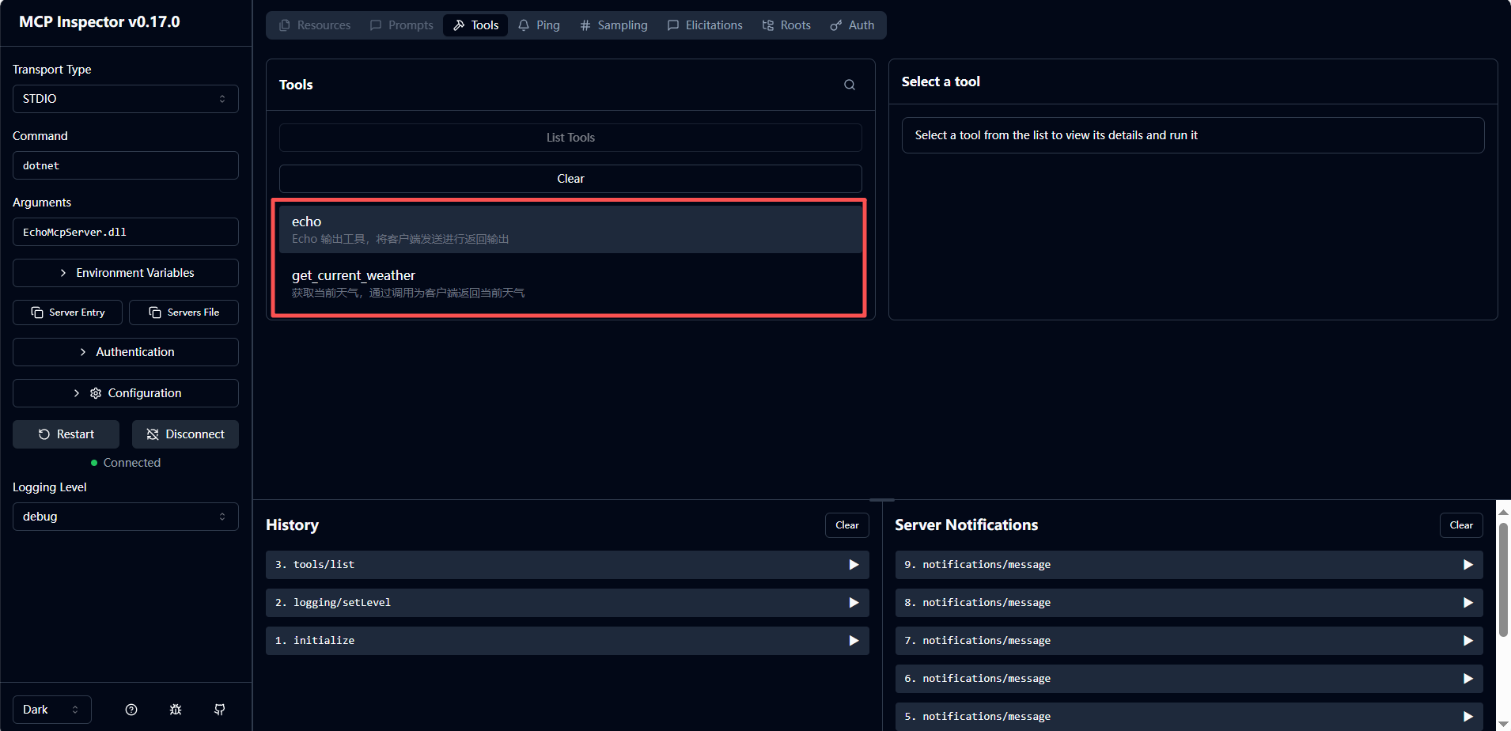The image size is (1511, 731).
Task: Open the help icon in the sidebar footer
Action: (x=131, y=710)
